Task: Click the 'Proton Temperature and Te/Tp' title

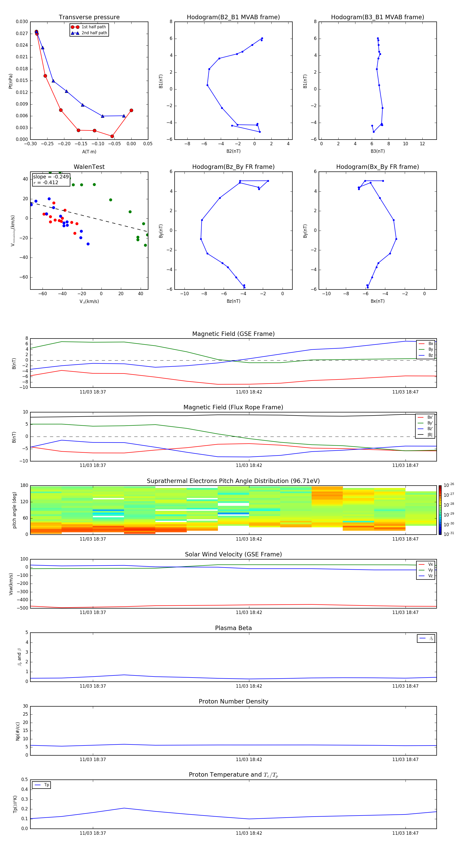Action: (x=233, y=775)
